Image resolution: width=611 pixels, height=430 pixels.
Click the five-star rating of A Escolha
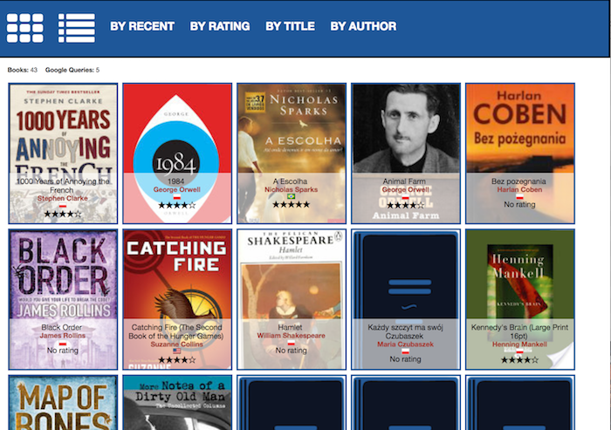(x=291, y=204)
